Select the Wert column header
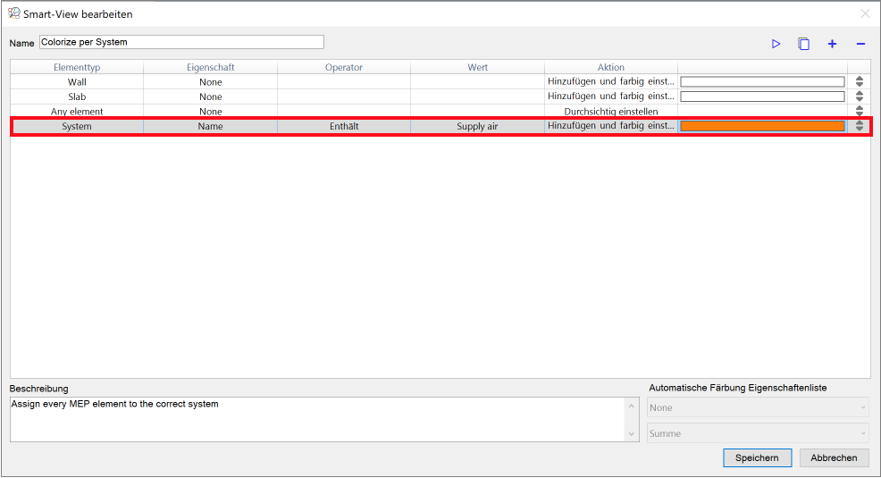This screenshot has height=478, width=881. tap(478, 67)
